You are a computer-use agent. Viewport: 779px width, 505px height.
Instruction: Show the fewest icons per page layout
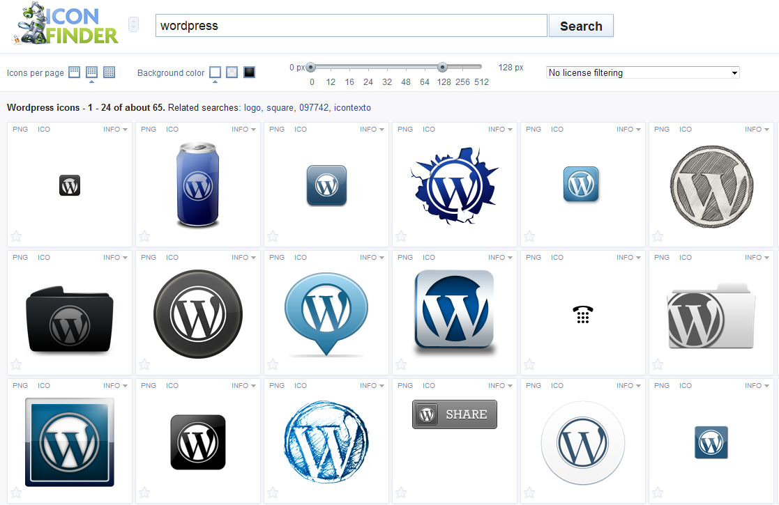74,72
